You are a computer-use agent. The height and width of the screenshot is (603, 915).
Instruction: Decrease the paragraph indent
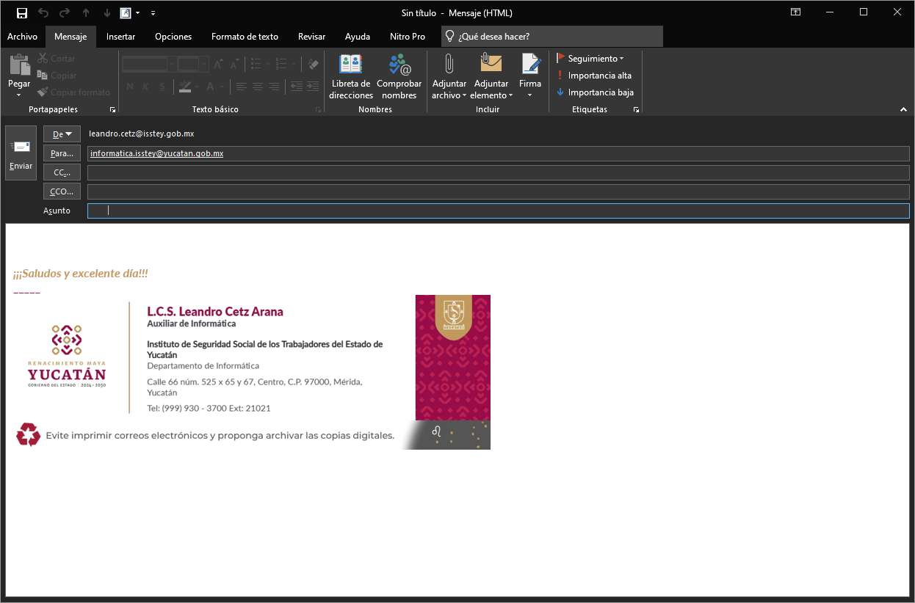click(x=297, y=87)
